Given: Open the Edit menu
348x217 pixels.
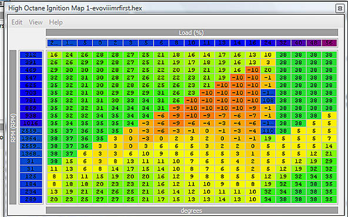Looking at the screenshot, I should tap(17, 22).
